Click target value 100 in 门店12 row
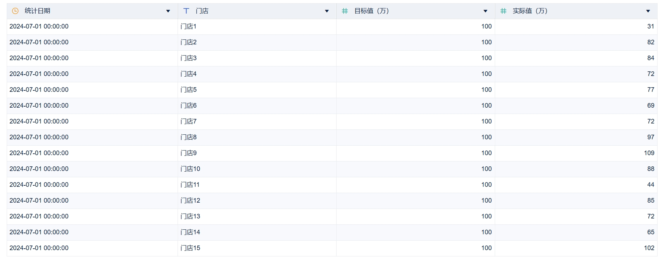 (x=486, y=200)
